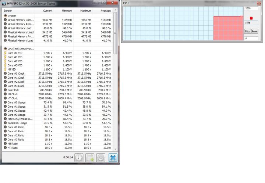This screenshot has height=183, width=265.
Task: Close the CPU graph window
Action: 259,3
